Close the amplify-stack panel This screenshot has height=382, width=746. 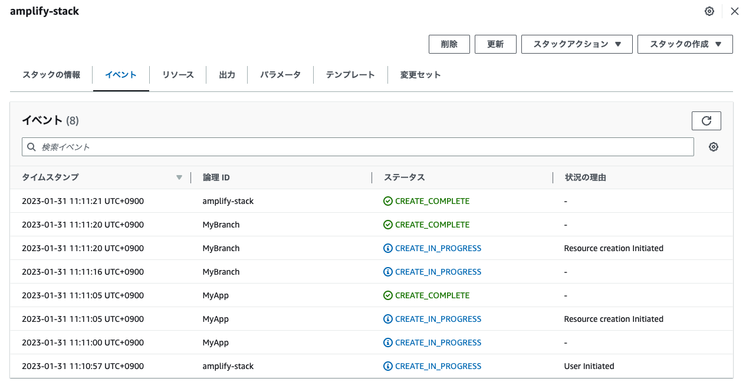[734, 11]
